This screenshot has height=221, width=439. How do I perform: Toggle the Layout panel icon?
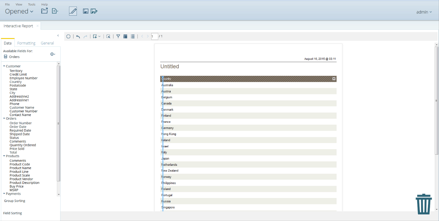[125, 36]
